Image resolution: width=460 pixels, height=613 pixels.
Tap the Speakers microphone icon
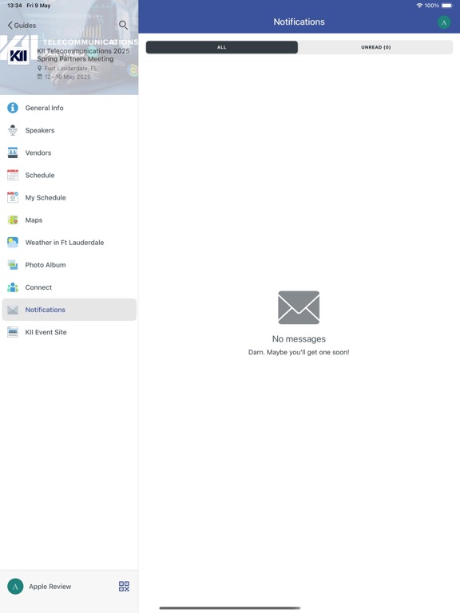tap(13, 130)
